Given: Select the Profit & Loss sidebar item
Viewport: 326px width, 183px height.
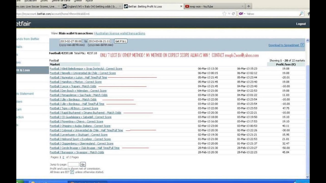Looking at the screenshot, I should pyautogui.click(x=32, y=70).
